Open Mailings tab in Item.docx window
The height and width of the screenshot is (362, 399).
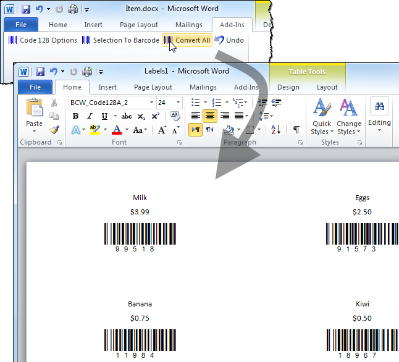[189, 25]
